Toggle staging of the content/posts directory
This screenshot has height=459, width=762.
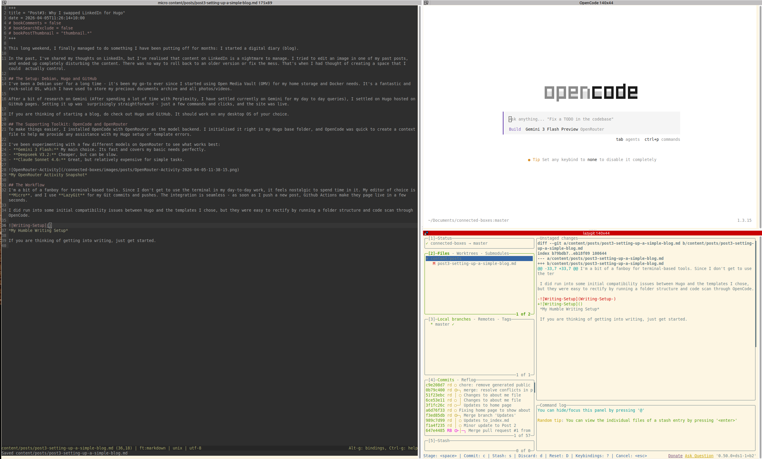pos(446,258)
